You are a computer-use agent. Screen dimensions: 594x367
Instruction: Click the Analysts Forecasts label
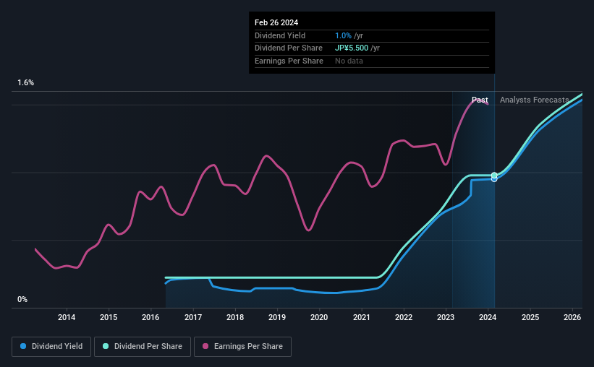click(534, 100)
